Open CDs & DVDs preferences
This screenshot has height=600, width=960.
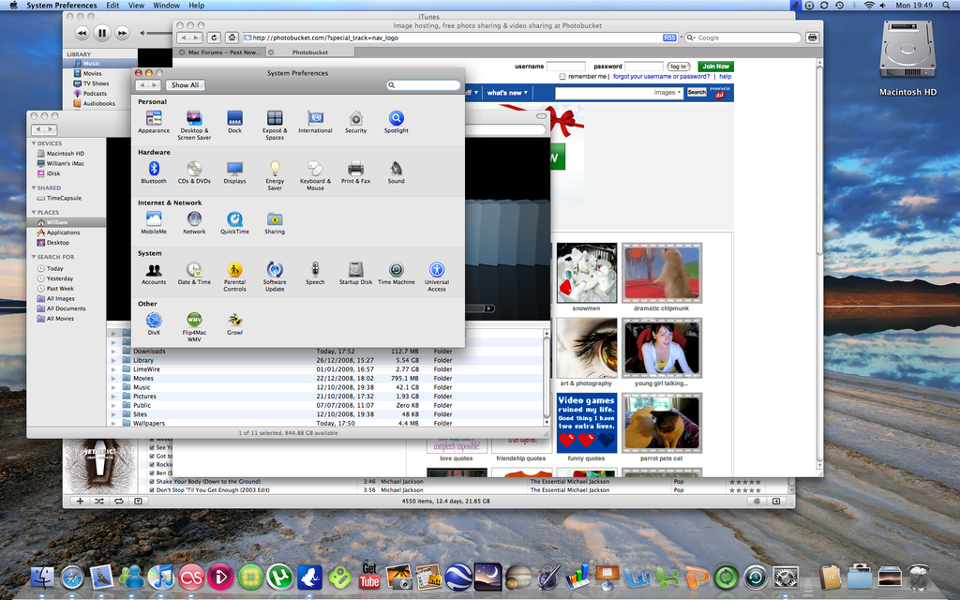[194, 172]
